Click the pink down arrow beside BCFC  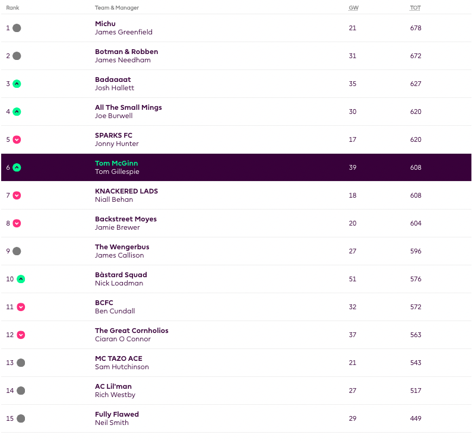[21, 307]
